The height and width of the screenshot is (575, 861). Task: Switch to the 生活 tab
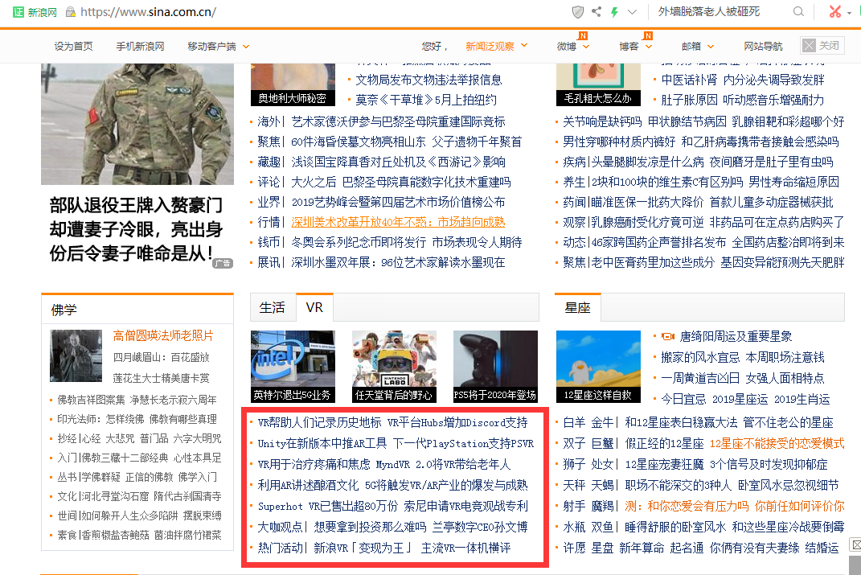pos(273,307)
